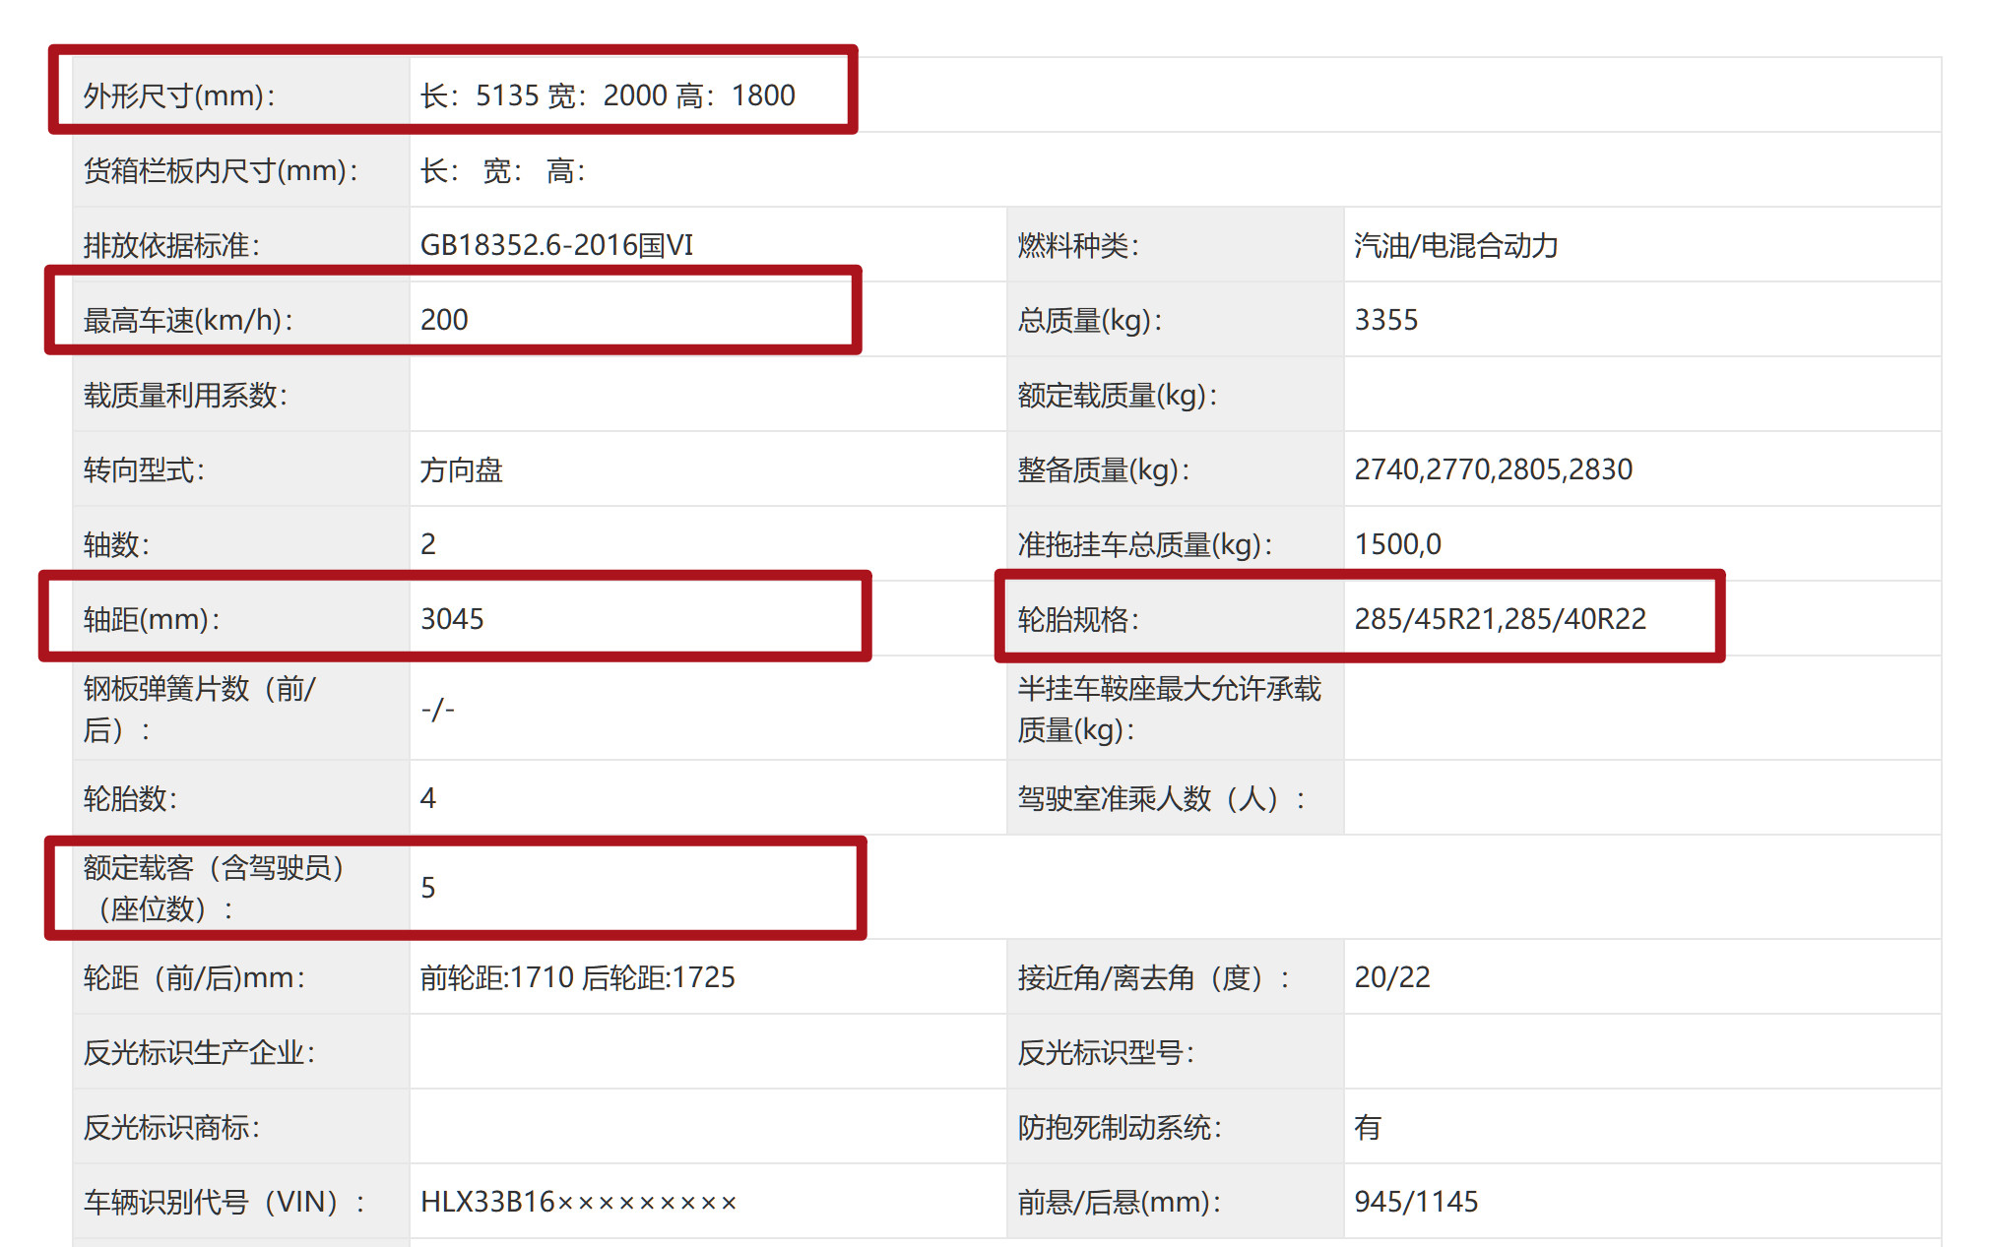
Task: Click the track width 前轮距:1710 后轮距:1725
Action: 576,976
